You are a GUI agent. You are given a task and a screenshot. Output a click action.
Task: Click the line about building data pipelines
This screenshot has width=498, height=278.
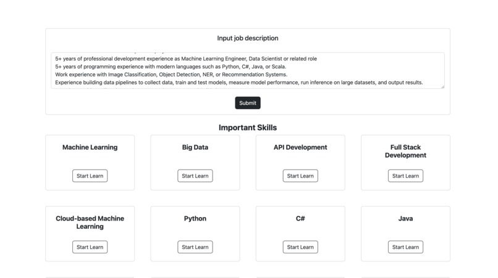(x=239, y=83)
